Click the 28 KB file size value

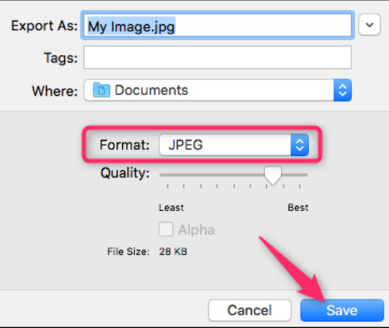(x=173, y=251)
